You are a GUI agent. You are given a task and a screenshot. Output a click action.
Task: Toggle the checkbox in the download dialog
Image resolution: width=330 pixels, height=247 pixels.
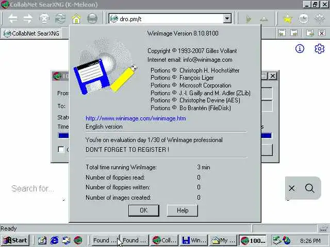61,149
